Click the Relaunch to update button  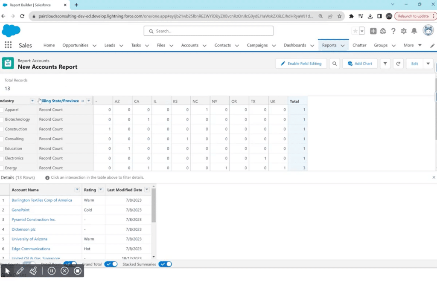[x=414, y=16]
